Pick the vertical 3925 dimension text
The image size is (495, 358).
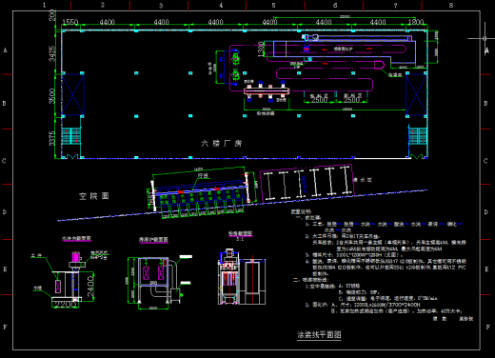(x=52, y=53)
